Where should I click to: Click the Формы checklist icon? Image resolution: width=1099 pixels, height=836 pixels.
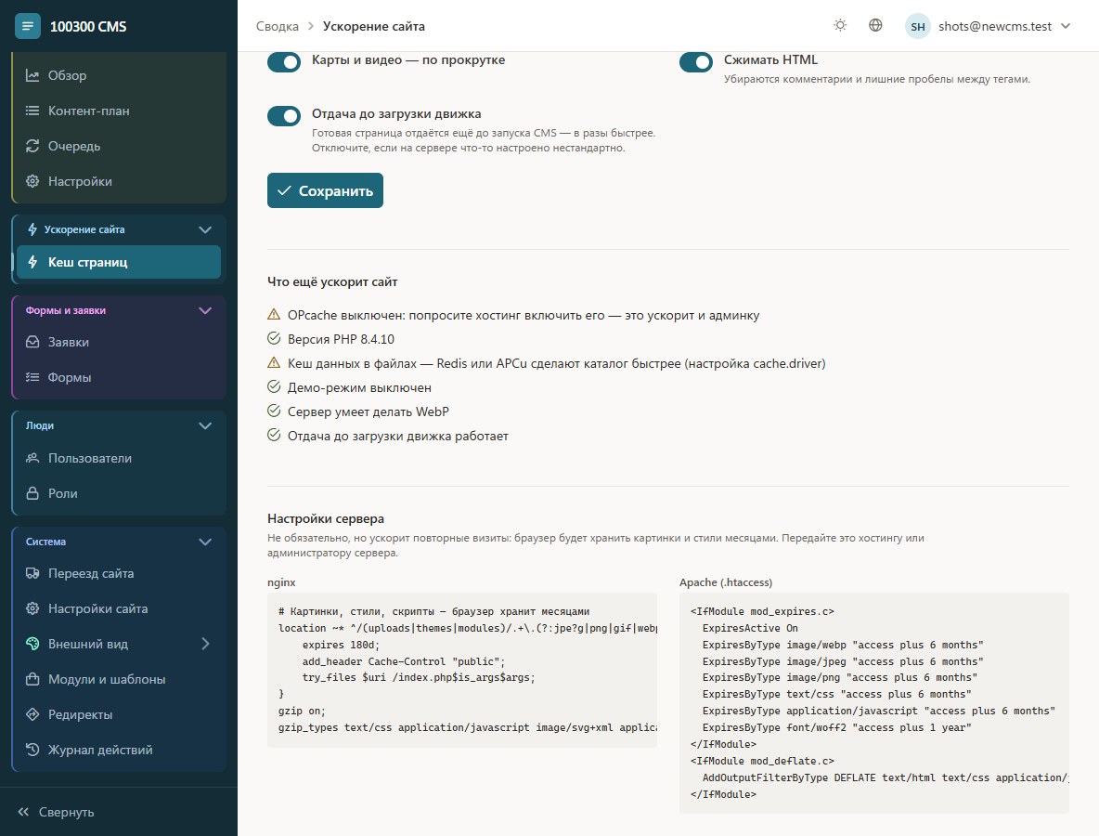[x=32, y=377]
